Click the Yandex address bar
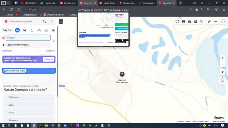The image size is (228, 128). (x=33, y=9)
